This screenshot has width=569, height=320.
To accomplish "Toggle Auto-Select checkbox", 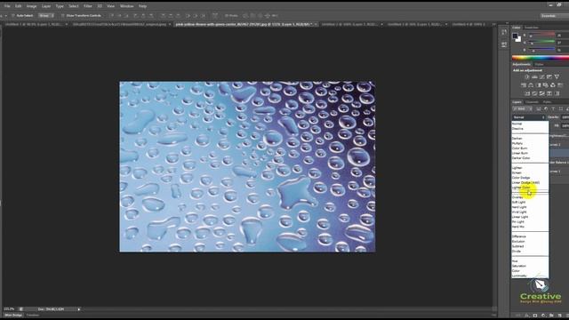I will coord(13,16).
